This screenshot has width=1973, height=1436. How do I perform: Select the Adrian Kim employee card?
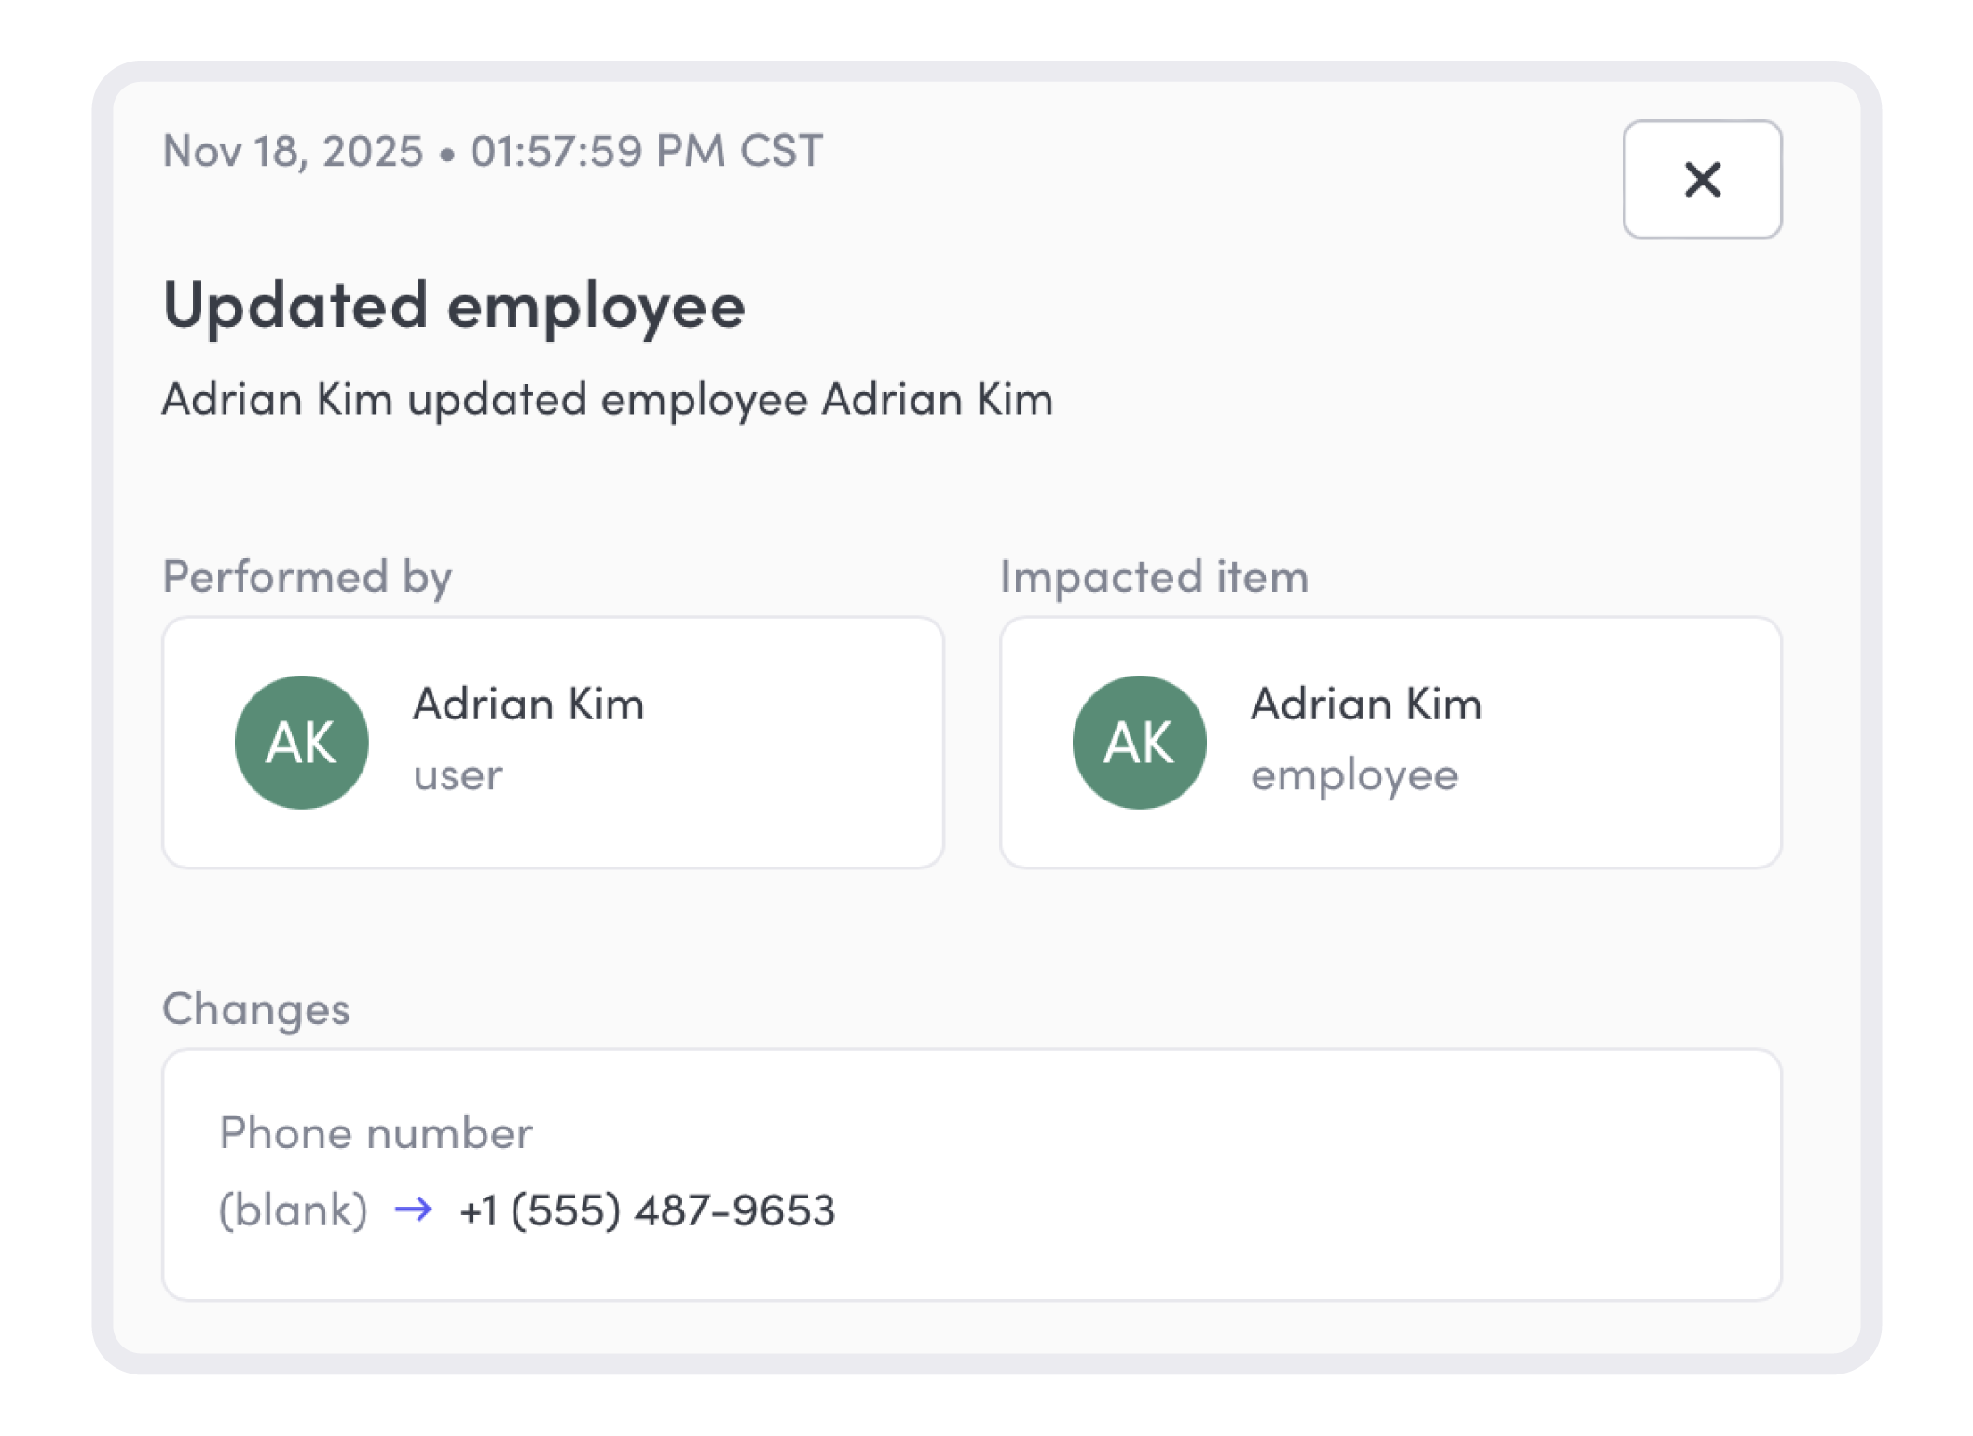click(1391, 741)
